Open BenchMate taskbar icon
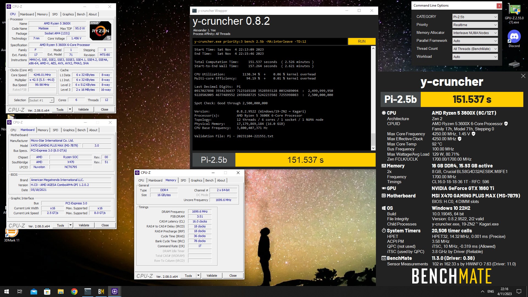This screenshot has height=297, width=528. (101, 291)
